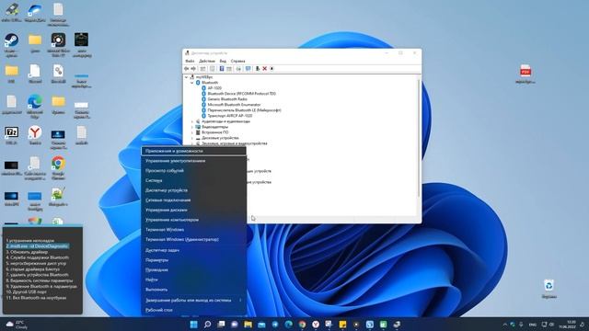Collapse the root computer node in device tree
This screenshot has height=331, width=589.
point(186,77)
